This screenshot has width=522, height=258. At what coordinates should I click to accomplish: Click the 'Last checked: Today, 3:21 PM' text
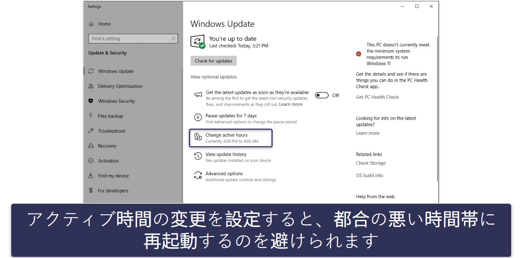239,46
